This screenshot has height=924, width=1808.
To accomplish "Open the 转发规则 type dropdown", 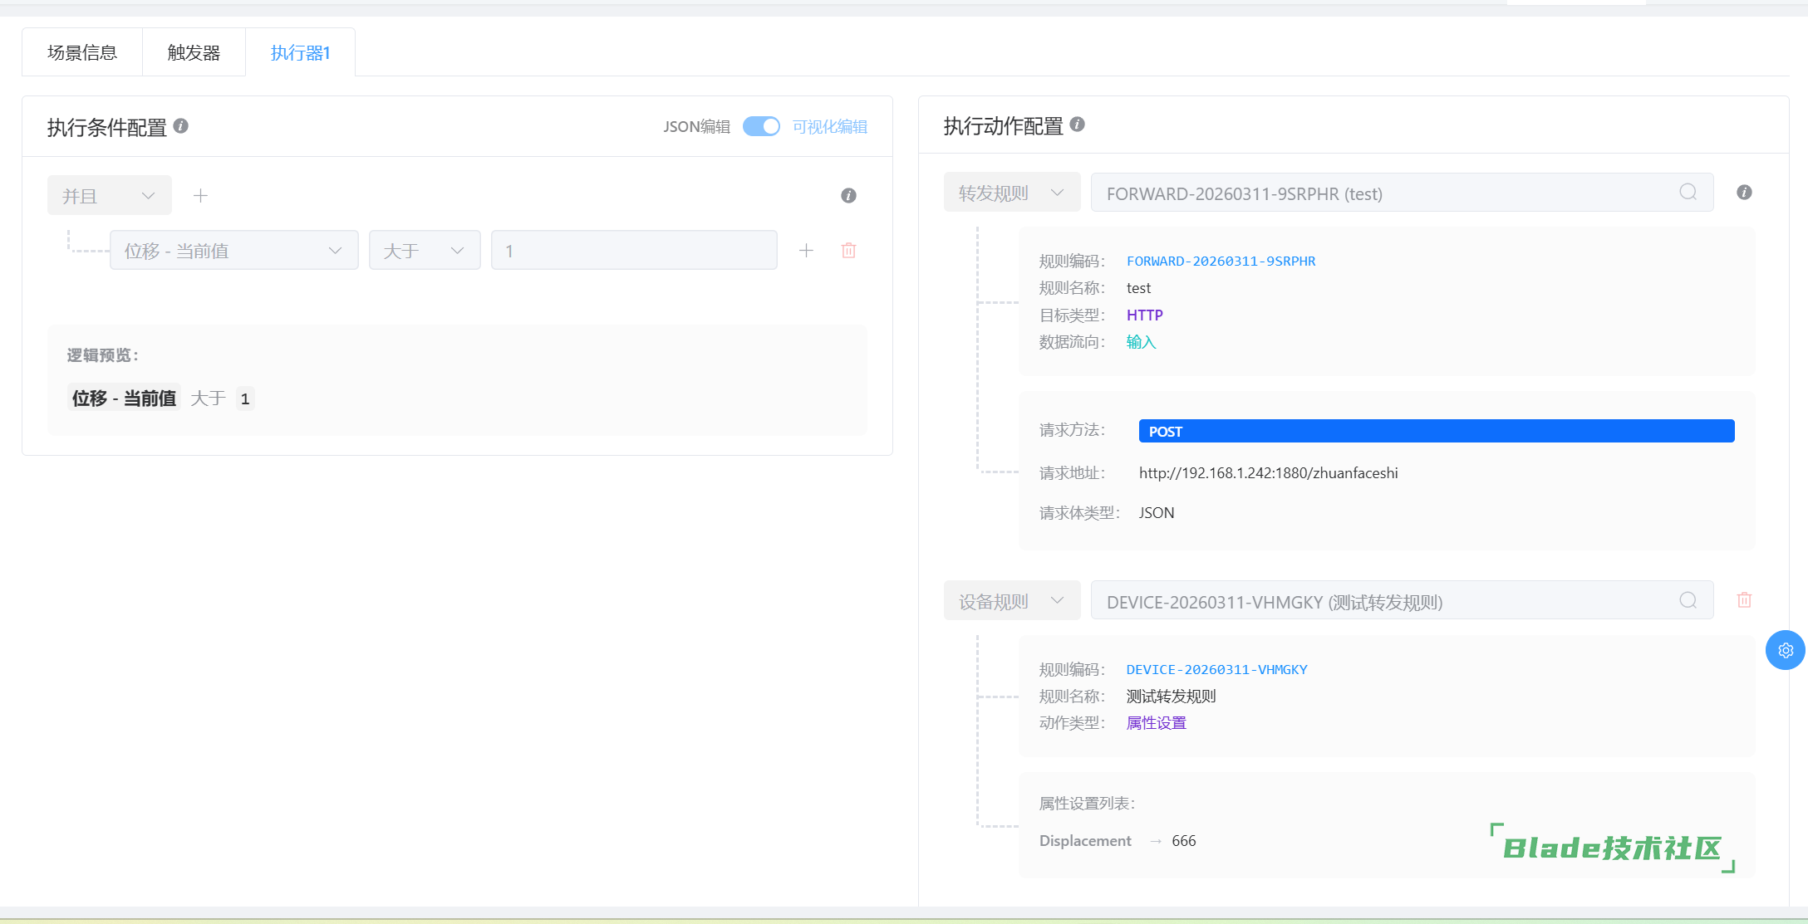I will [1011, 193].
